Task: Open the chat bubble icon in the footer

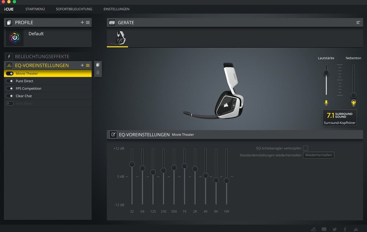Action: coord(324,229)
